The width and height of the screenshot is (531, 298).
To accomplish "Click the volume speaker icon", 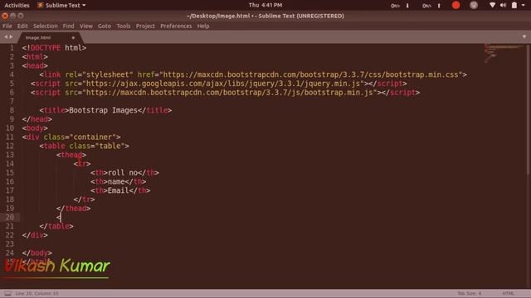I will pyautogui.click(x=504, y=5).
